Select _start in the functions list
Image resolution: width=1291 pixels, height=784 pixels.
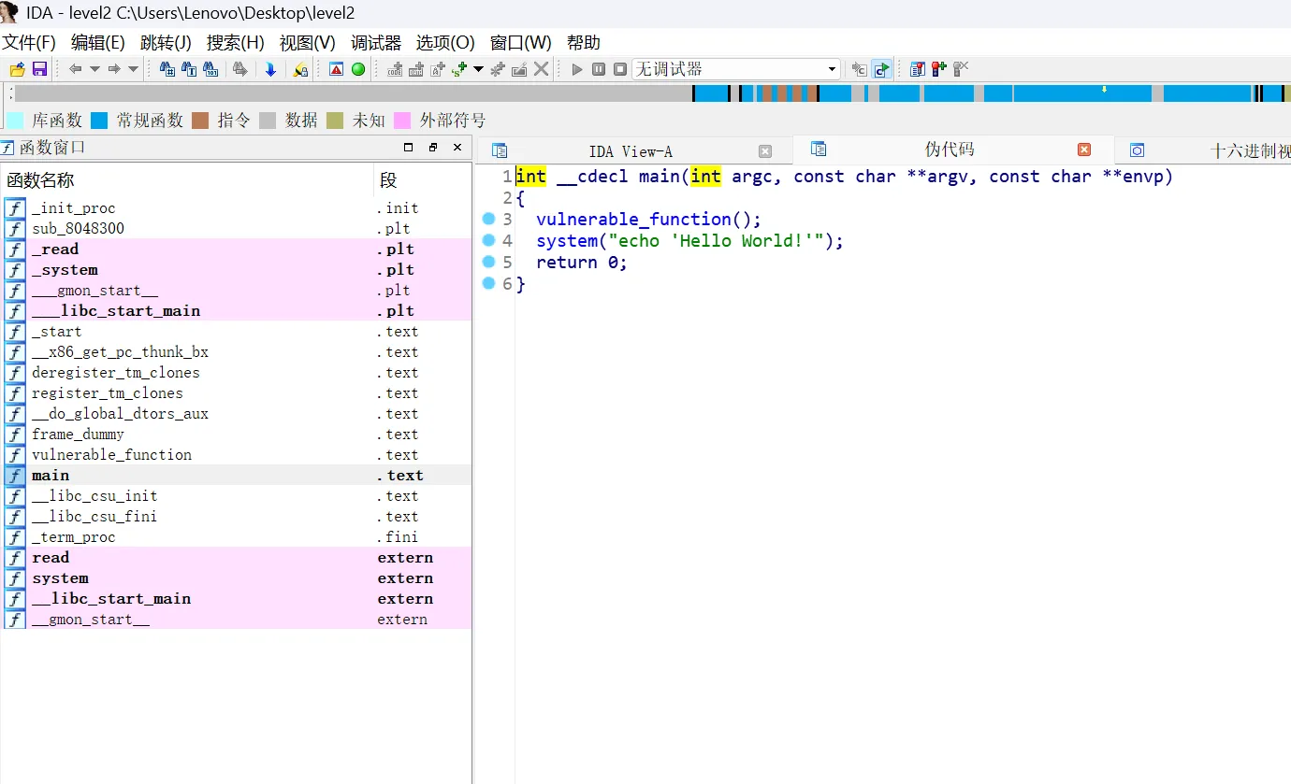(237, 332)
